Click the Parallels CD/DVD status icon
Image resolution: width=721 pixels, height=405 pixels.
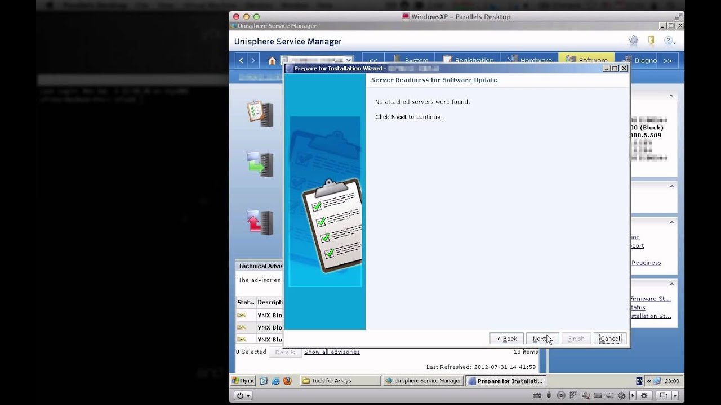click(x=561, y=395)
